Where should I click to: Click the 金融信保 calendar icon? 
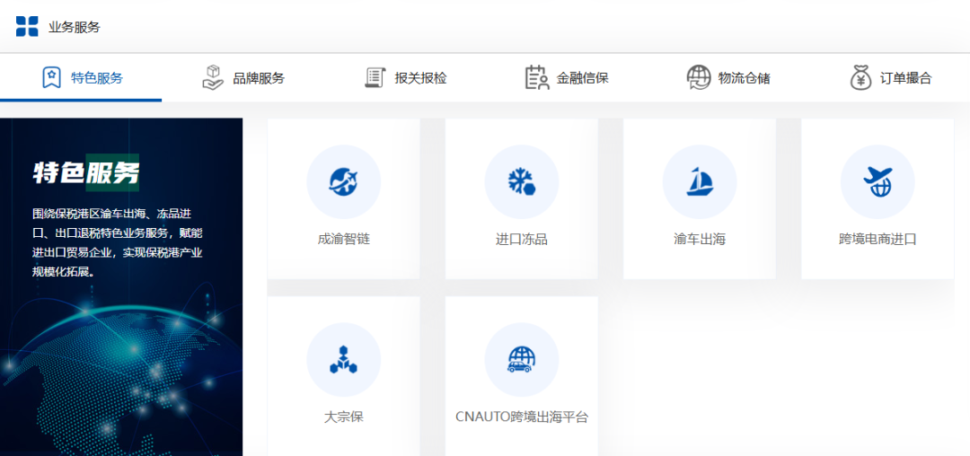(x=536, y=78)
